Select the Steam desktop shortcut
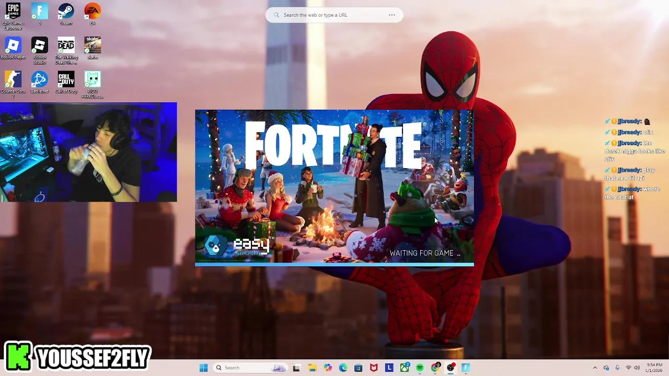This screenshot has height=376, width=669. tap(66, 14)
